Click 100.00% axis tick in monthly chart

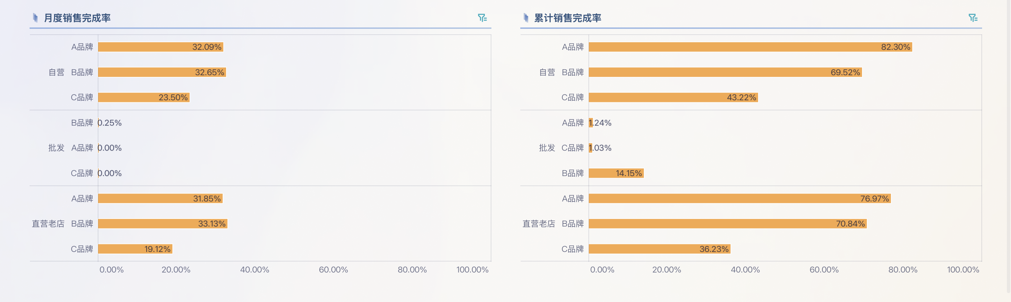pos(472,269)
